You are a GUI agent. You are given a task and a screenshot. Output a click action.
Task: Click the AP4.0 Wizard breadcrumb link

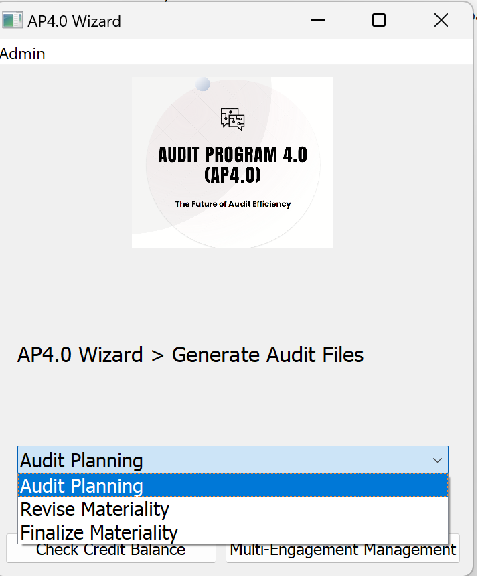tap(80, 355)
